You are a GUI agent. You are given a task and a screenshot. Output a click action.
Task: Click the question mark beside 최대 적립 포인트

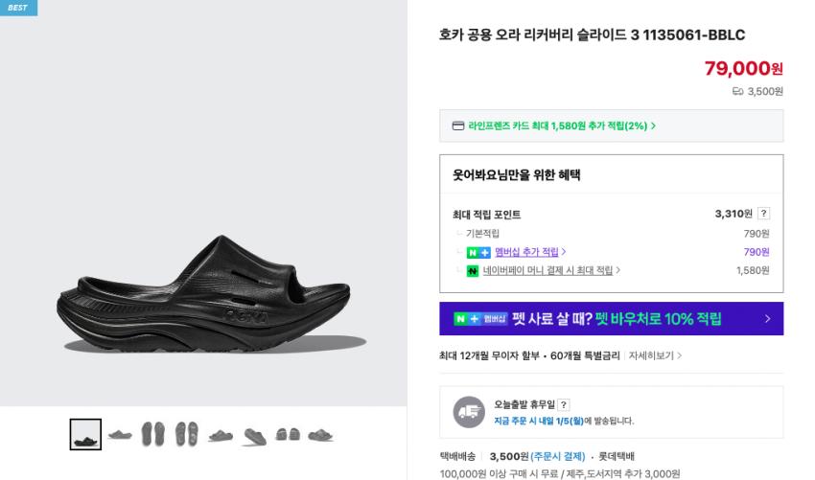(763, 214)
